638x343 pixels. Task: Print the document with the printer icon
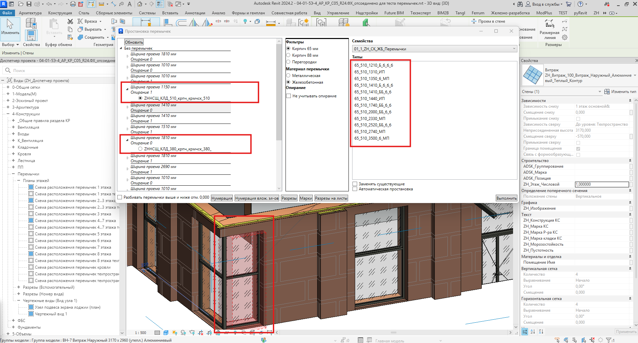(x=73, y=4)
